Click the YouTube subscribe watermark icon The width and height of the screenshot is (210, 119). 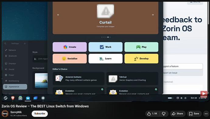(204, 94)
